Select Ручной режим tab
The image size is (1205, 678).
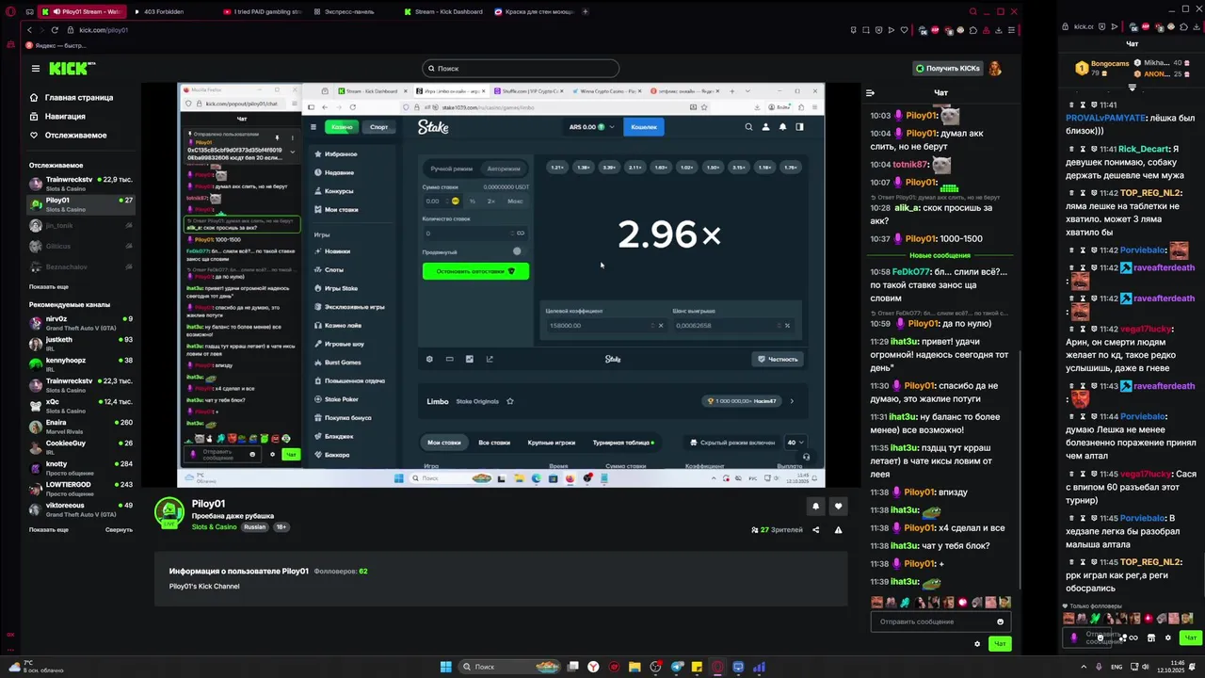pyautogui.click(x=451, y=169)
